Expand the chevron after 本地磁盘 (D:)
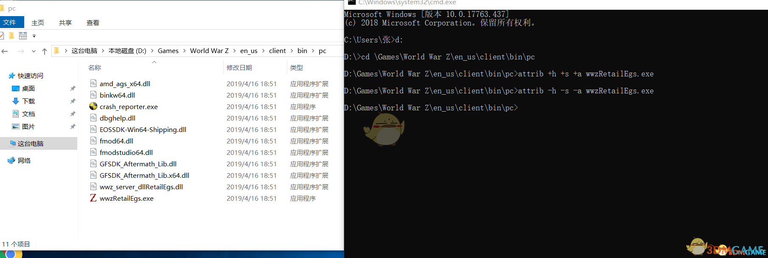 pos(152,51)
